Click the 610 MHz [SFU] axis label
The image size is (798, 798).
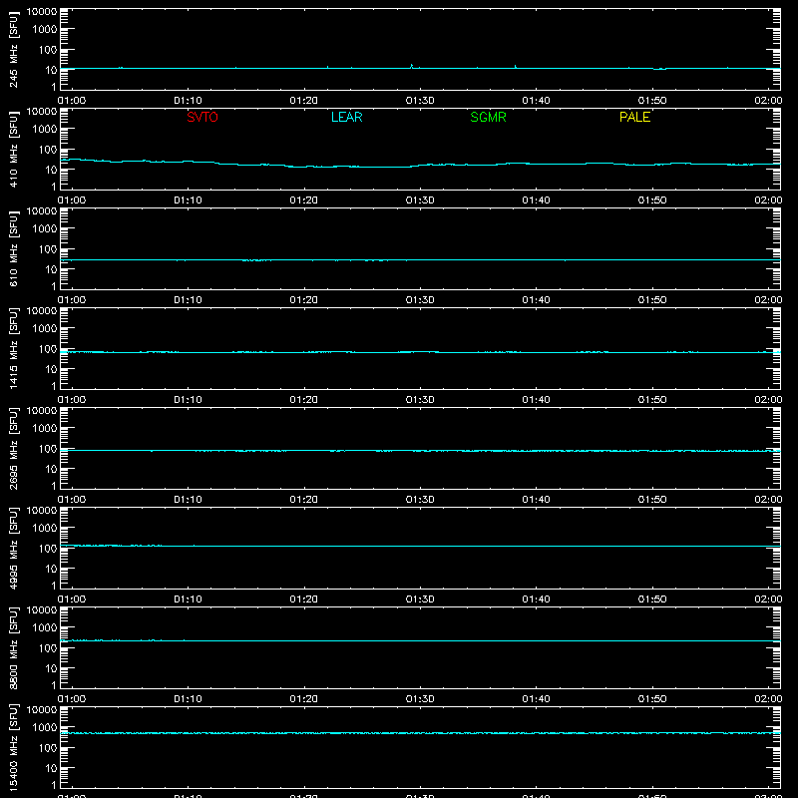(x=13, y=249)
